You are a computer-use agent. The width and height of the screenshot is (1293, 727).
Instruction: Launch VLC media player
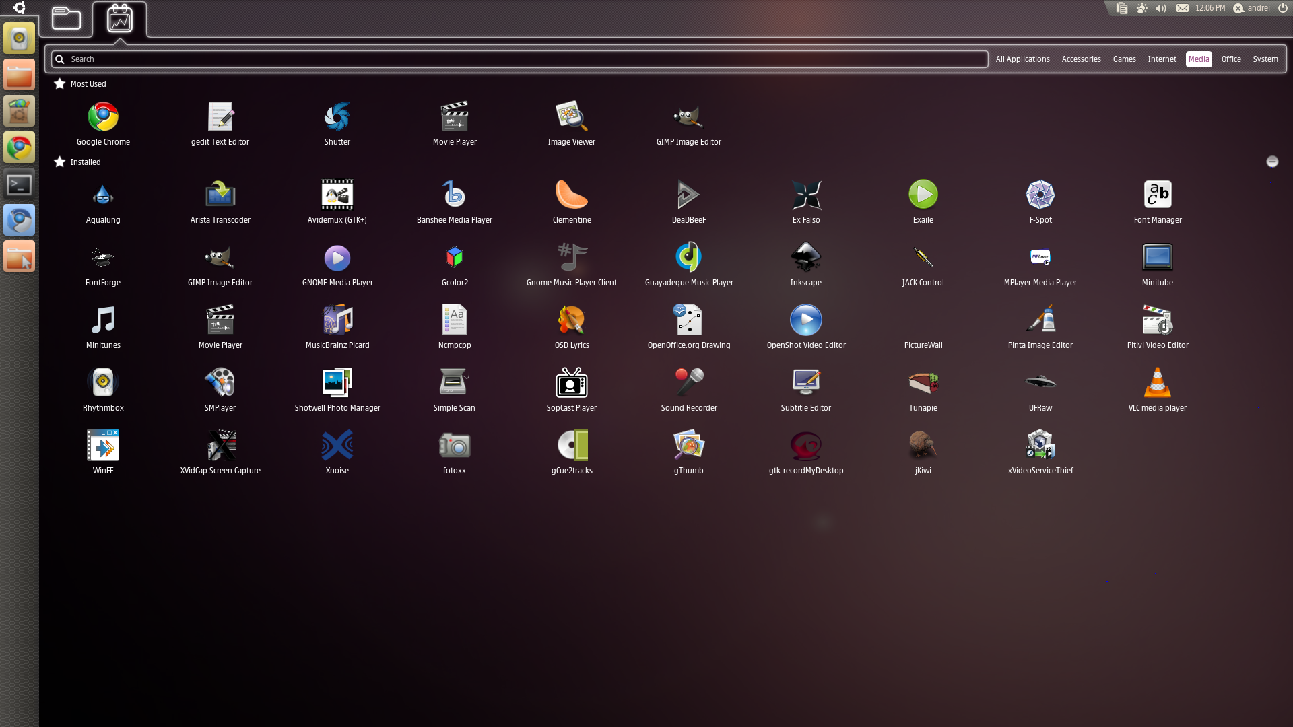1157,383
